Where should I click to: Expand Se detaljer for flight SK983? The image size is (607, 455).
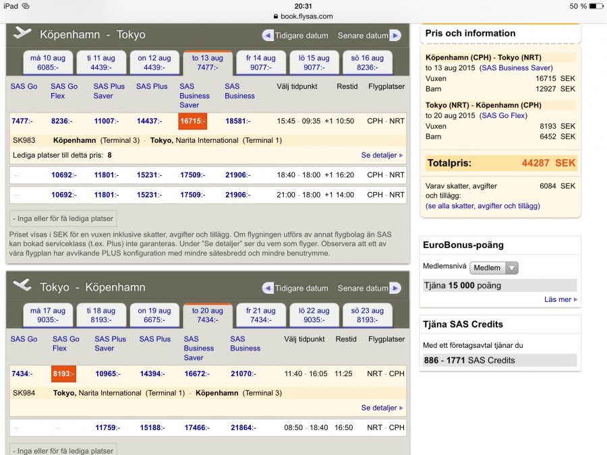[x=382, y=155]
